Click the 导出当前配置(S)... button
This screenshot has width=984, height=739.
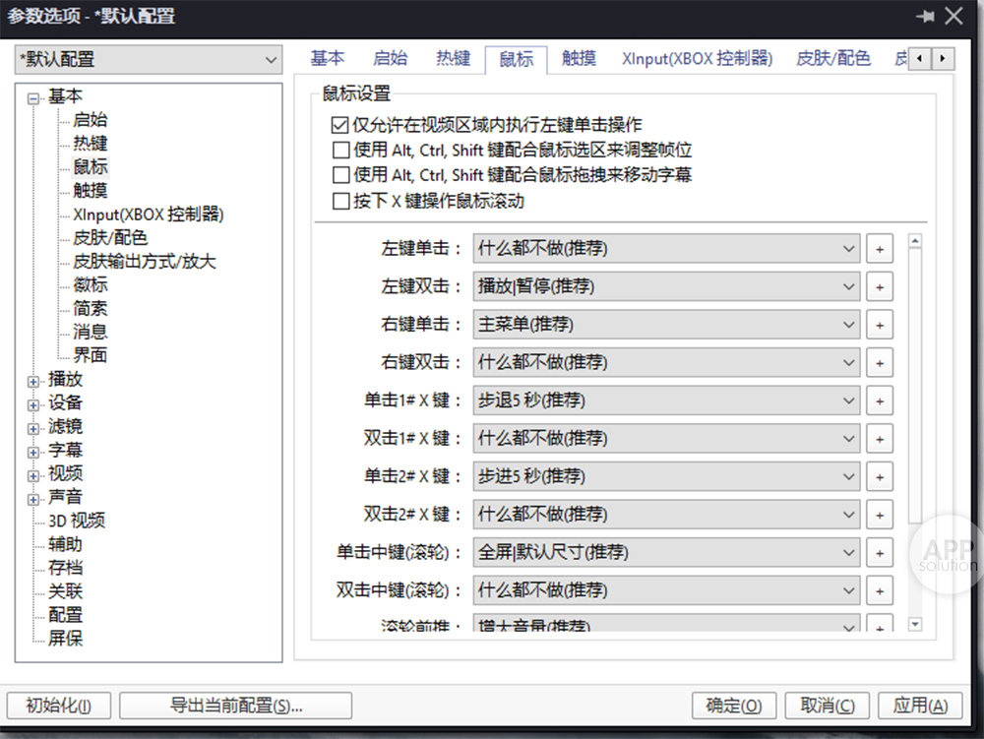pyautogui.click(x=235, y=706)
